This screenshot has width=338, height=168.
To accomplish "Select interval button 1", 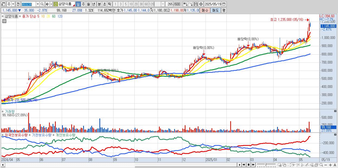I will coord(115,4).
